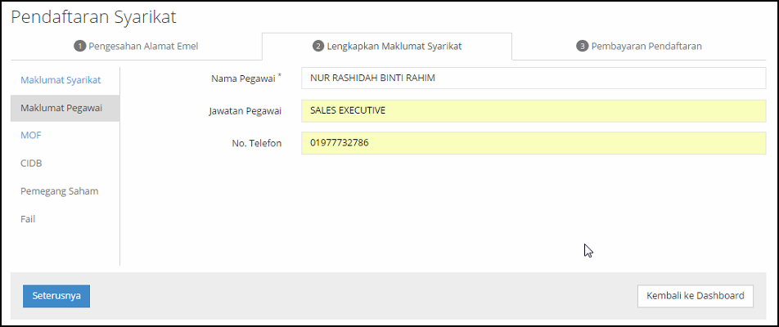Select Pemegang Saham from the sidebar
779x327 pixels.
click(x=60, y=191)
